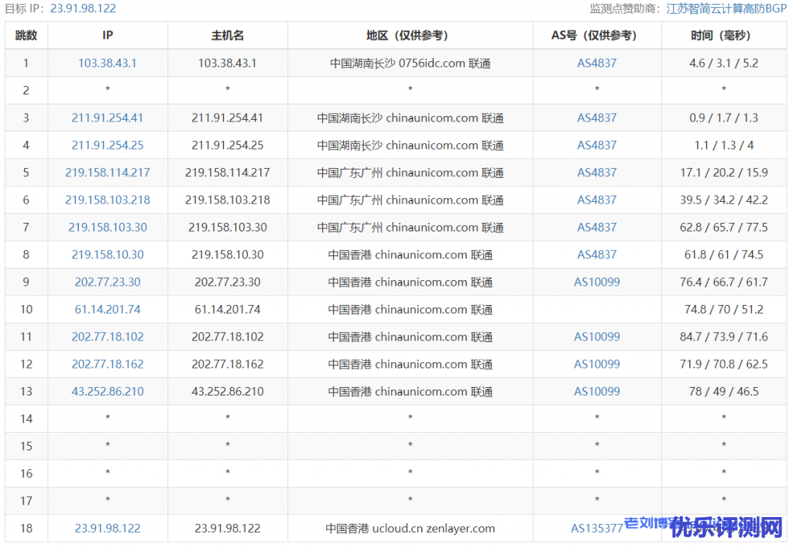Open the blue IP link 219.158.114.217
Viewport: 793px width, 548px height.
(108, 173)
